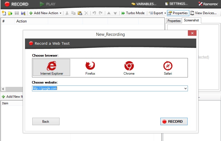Screen dimensions: 221x141
Task: Click the Ranorex logo
Action: [208, 4]
